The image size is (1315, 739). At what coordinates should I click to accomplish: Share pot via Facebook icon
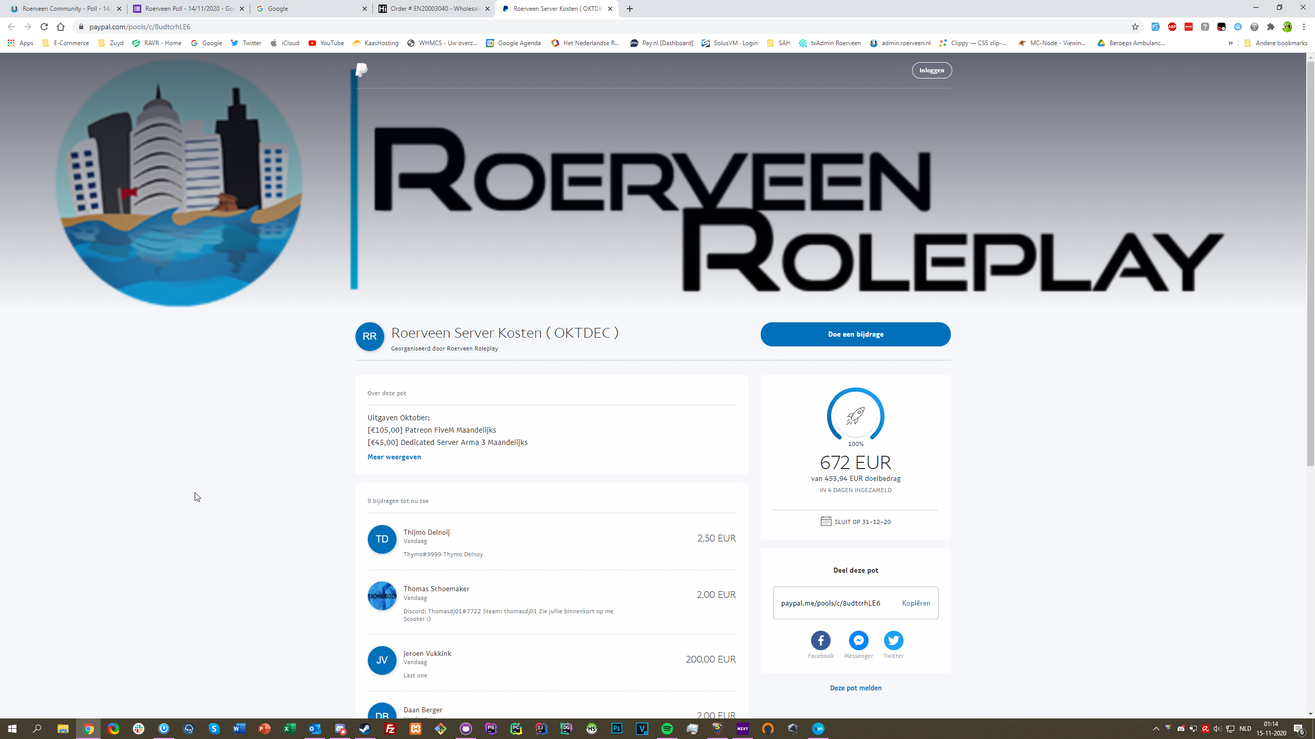(820, 640)
